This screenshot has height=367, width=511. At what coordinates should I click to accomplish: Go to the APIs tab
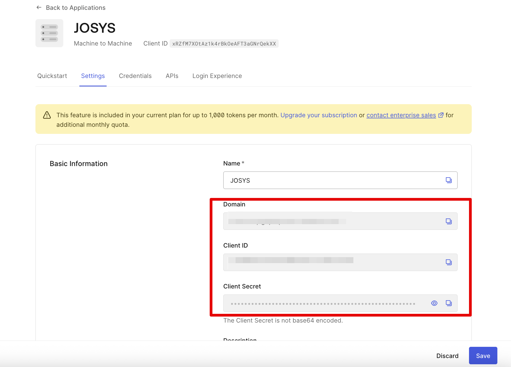click(172, 76)
